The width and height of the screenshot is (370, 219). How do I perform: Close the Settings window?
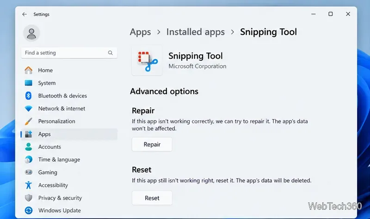[x=348, y=14]
